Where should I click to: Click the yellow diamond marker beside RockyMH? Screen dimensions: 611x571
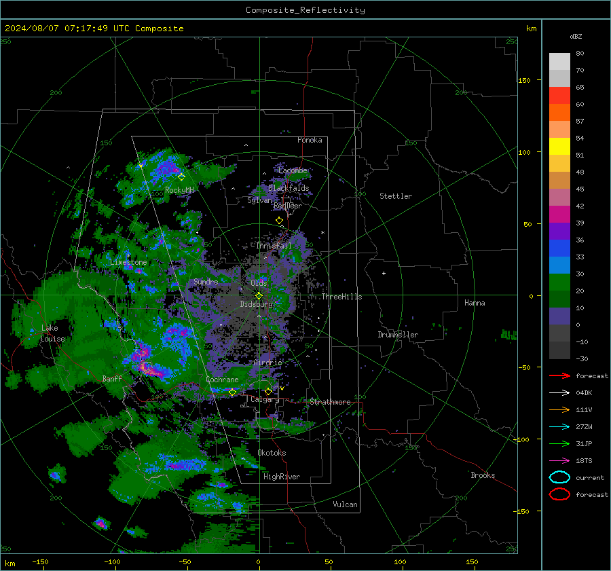pos(181,177)
